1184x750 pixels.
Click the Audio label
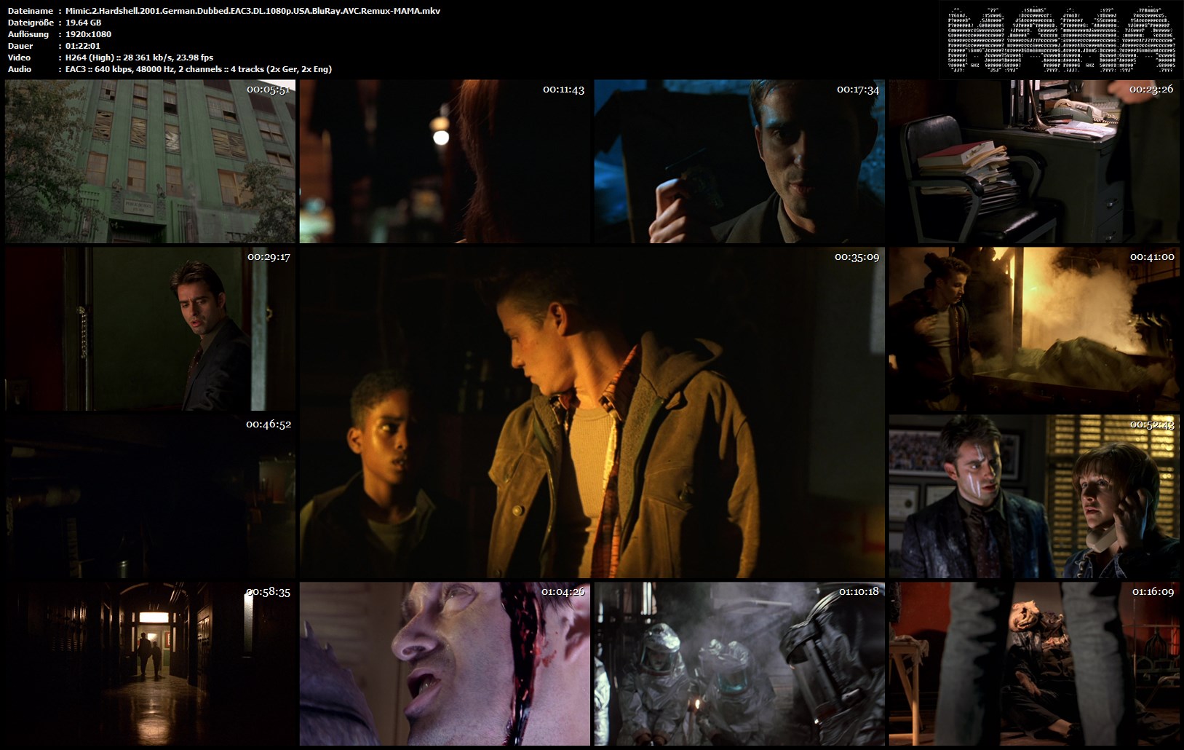tap(20, 69)
